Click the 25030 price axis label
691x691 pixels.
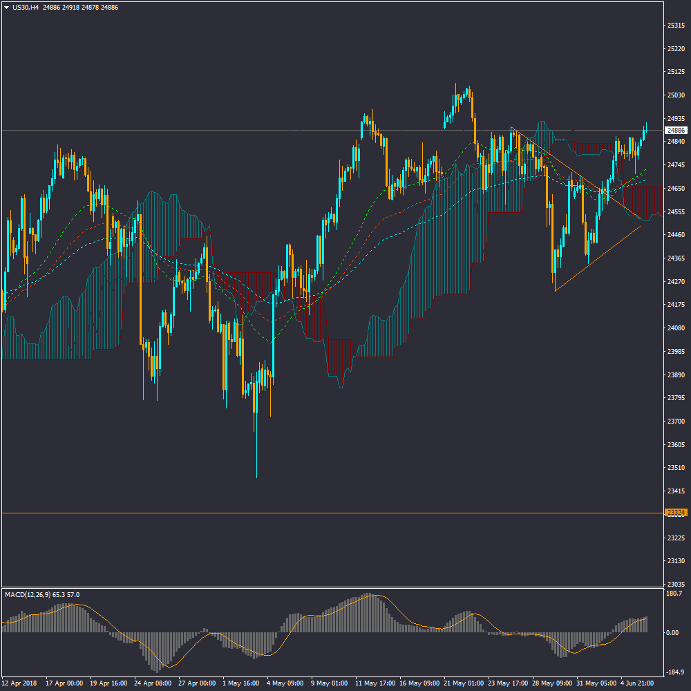point(676,95)
